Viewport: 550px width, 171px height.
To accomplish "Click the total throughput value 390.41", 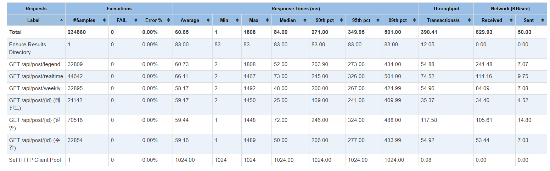I will pos(429,32).
